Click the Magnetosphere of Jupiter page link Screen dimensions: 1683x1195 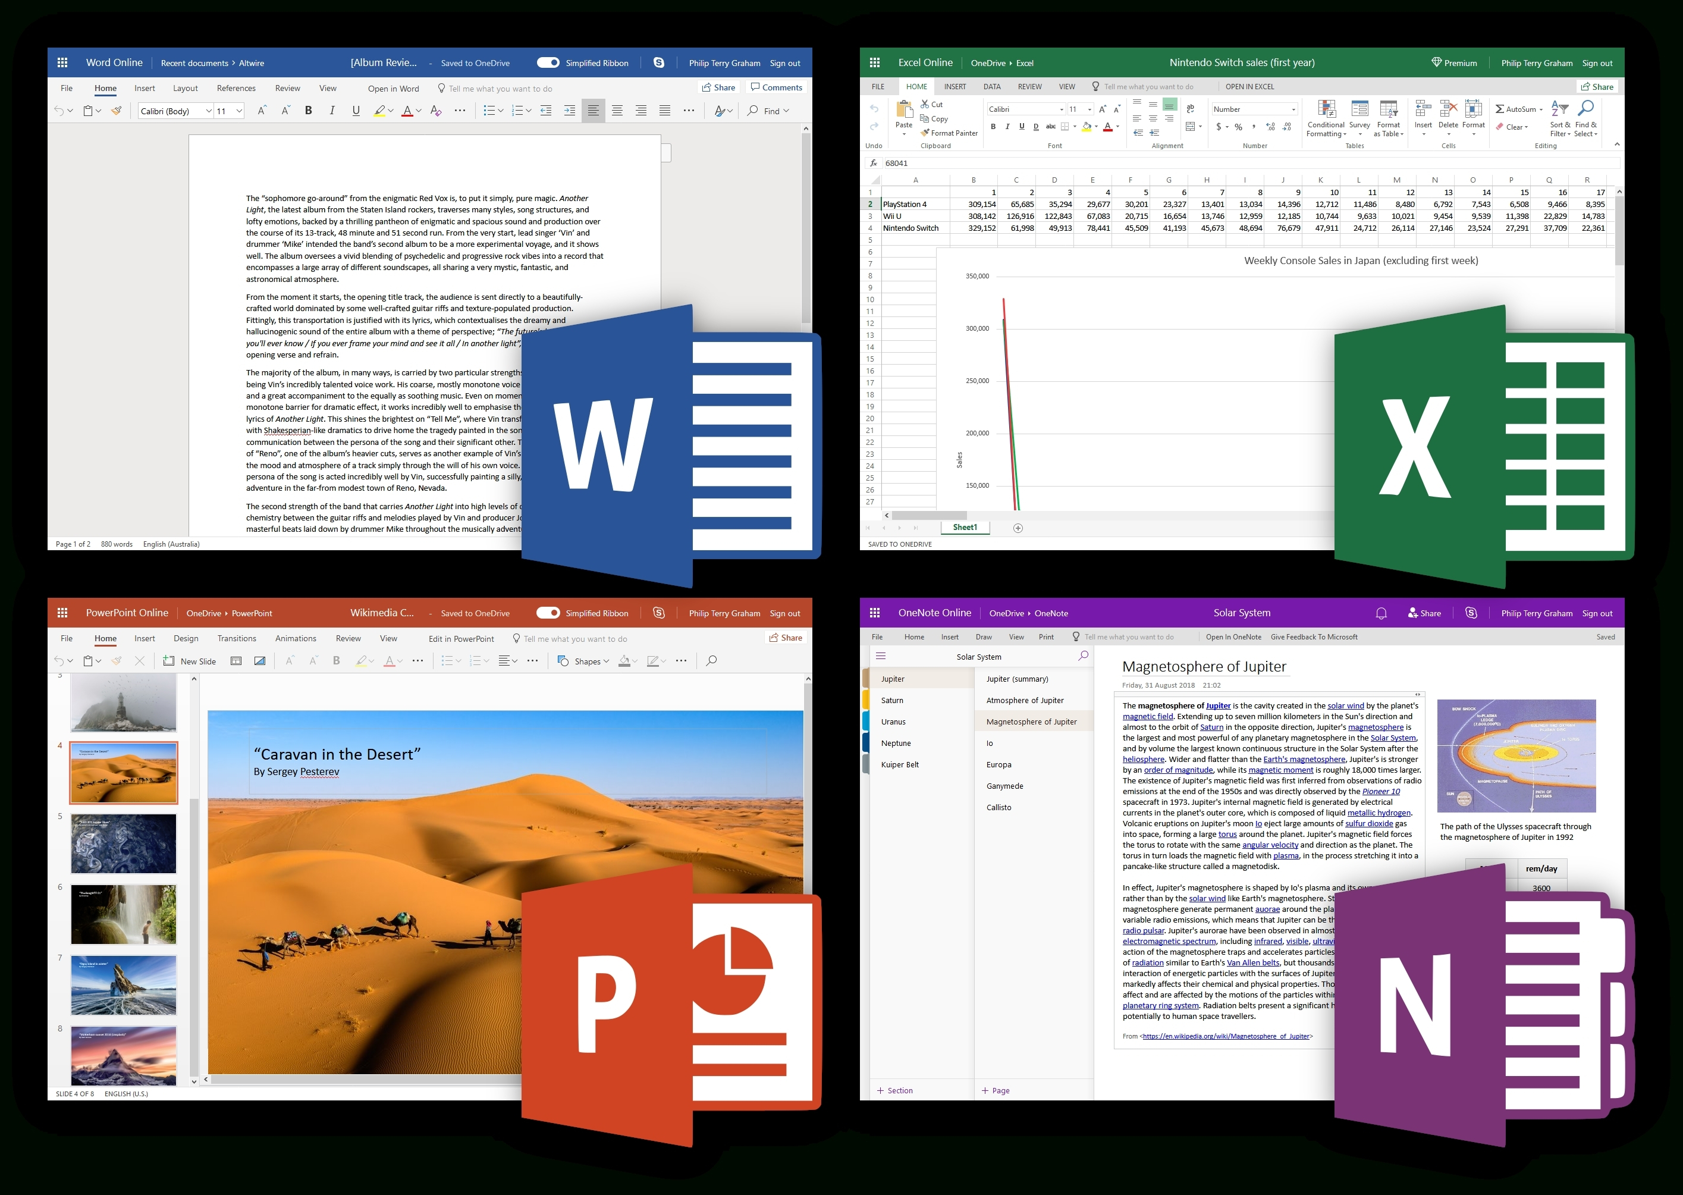(1032, 723)
